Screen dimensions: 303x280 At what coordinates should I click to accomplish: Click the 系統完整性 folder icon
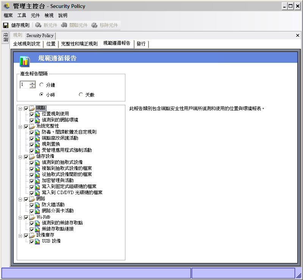[32, 127]
